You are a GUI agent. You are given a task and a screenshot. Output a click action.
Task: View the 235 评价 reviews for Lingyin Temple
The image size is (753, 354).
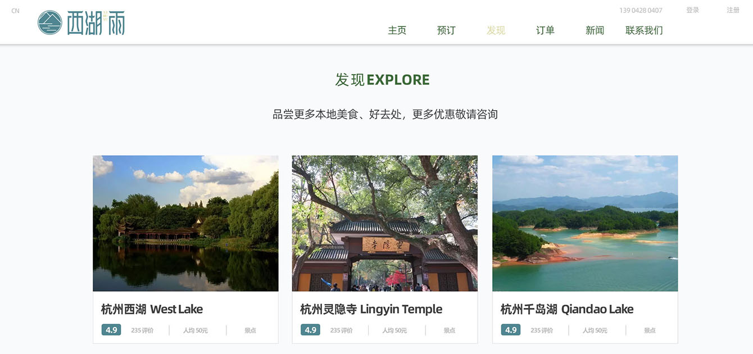(341, 330)
